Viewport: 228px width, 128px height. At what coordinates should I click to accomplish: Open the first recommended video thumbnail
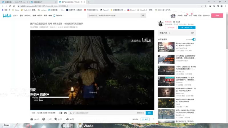pyautogui.click(x=166, y=47)
